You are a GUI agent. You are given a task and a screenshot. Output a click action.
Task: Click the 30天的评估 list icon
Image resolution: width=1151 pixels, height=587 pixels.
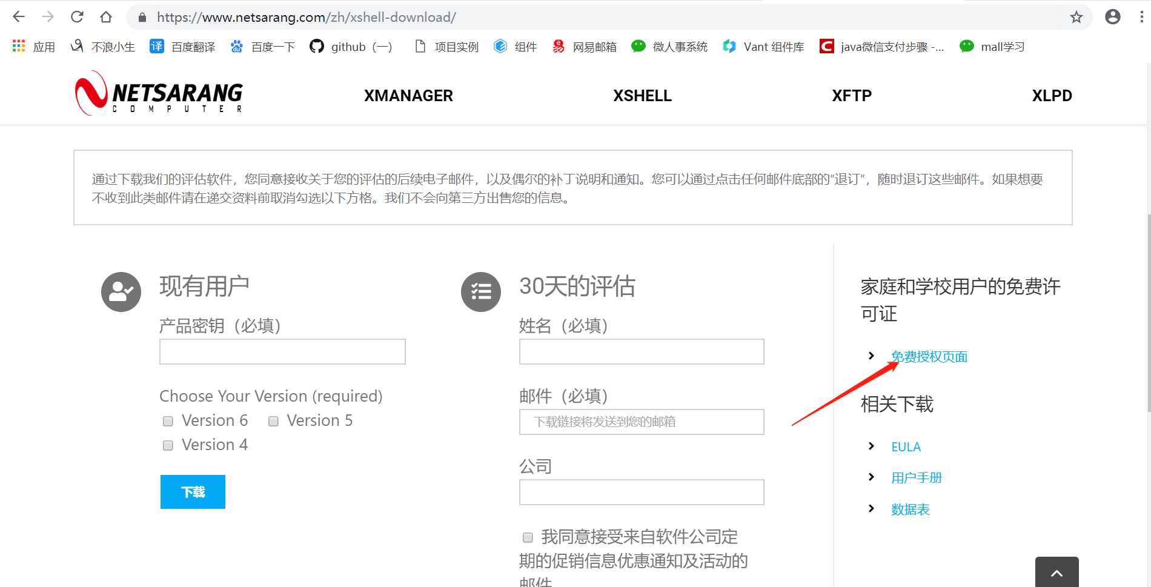(481, 292)
